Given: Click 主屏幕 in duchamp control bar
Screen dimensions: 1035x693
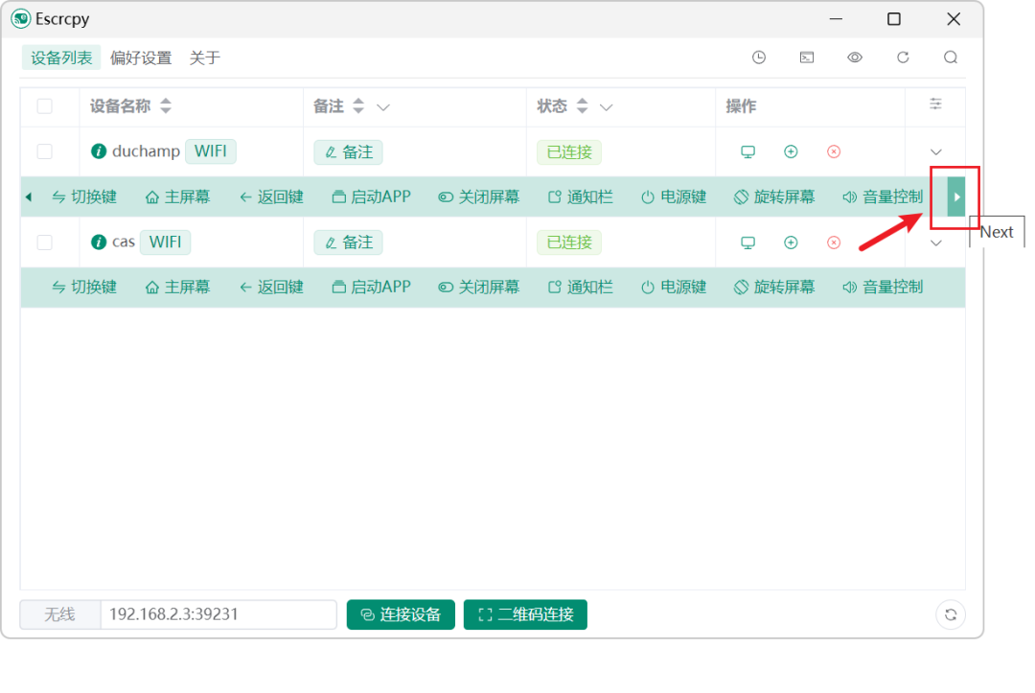Looking at the screenshot, I should click(177, 196).
